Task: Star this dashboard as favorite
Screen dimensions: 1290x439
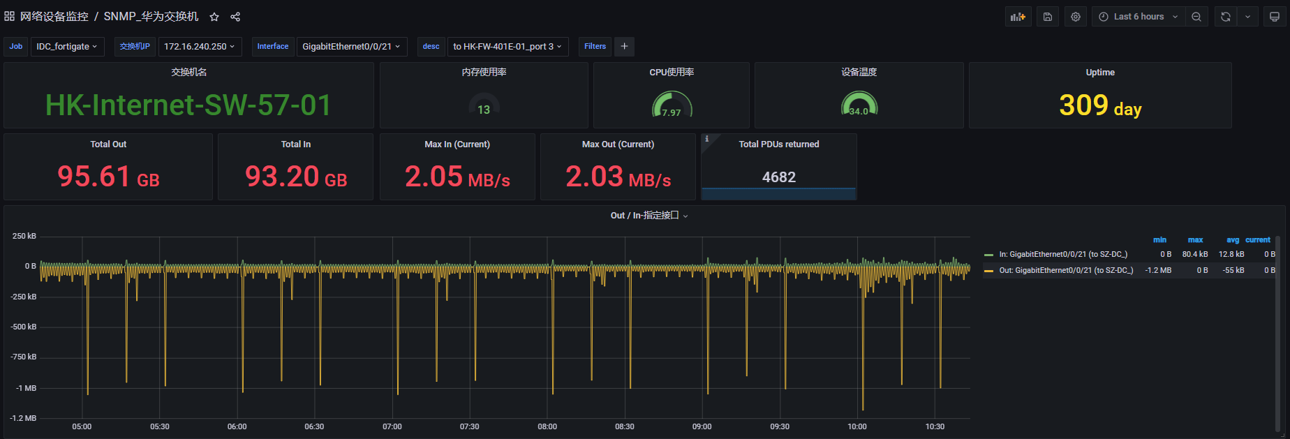Action: tap(214, 17)
